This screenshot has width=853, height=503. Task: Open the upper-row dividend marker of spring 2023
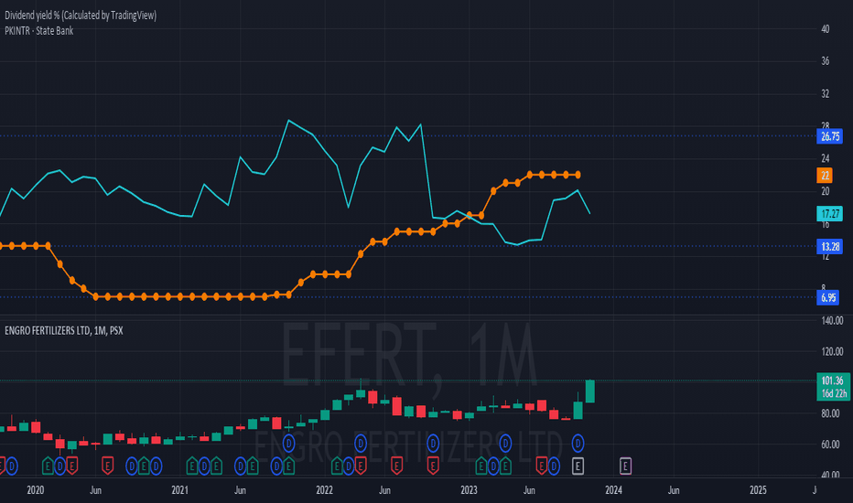505,444
